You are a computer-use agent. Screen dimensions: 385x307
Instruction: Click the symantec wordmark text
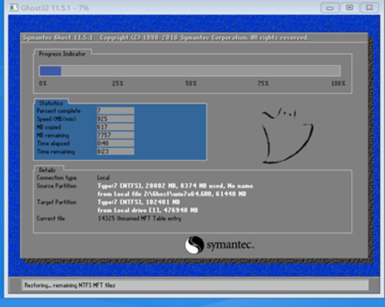coord(231,245)
